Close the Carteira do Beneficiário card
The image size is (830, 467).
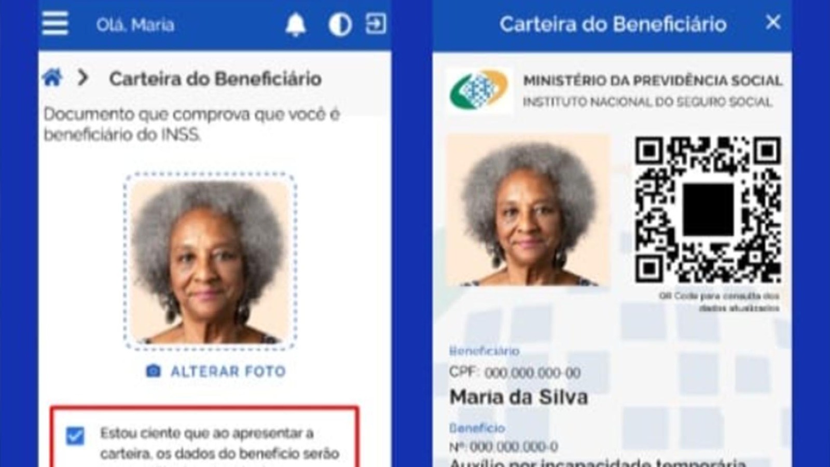(773, 22)
